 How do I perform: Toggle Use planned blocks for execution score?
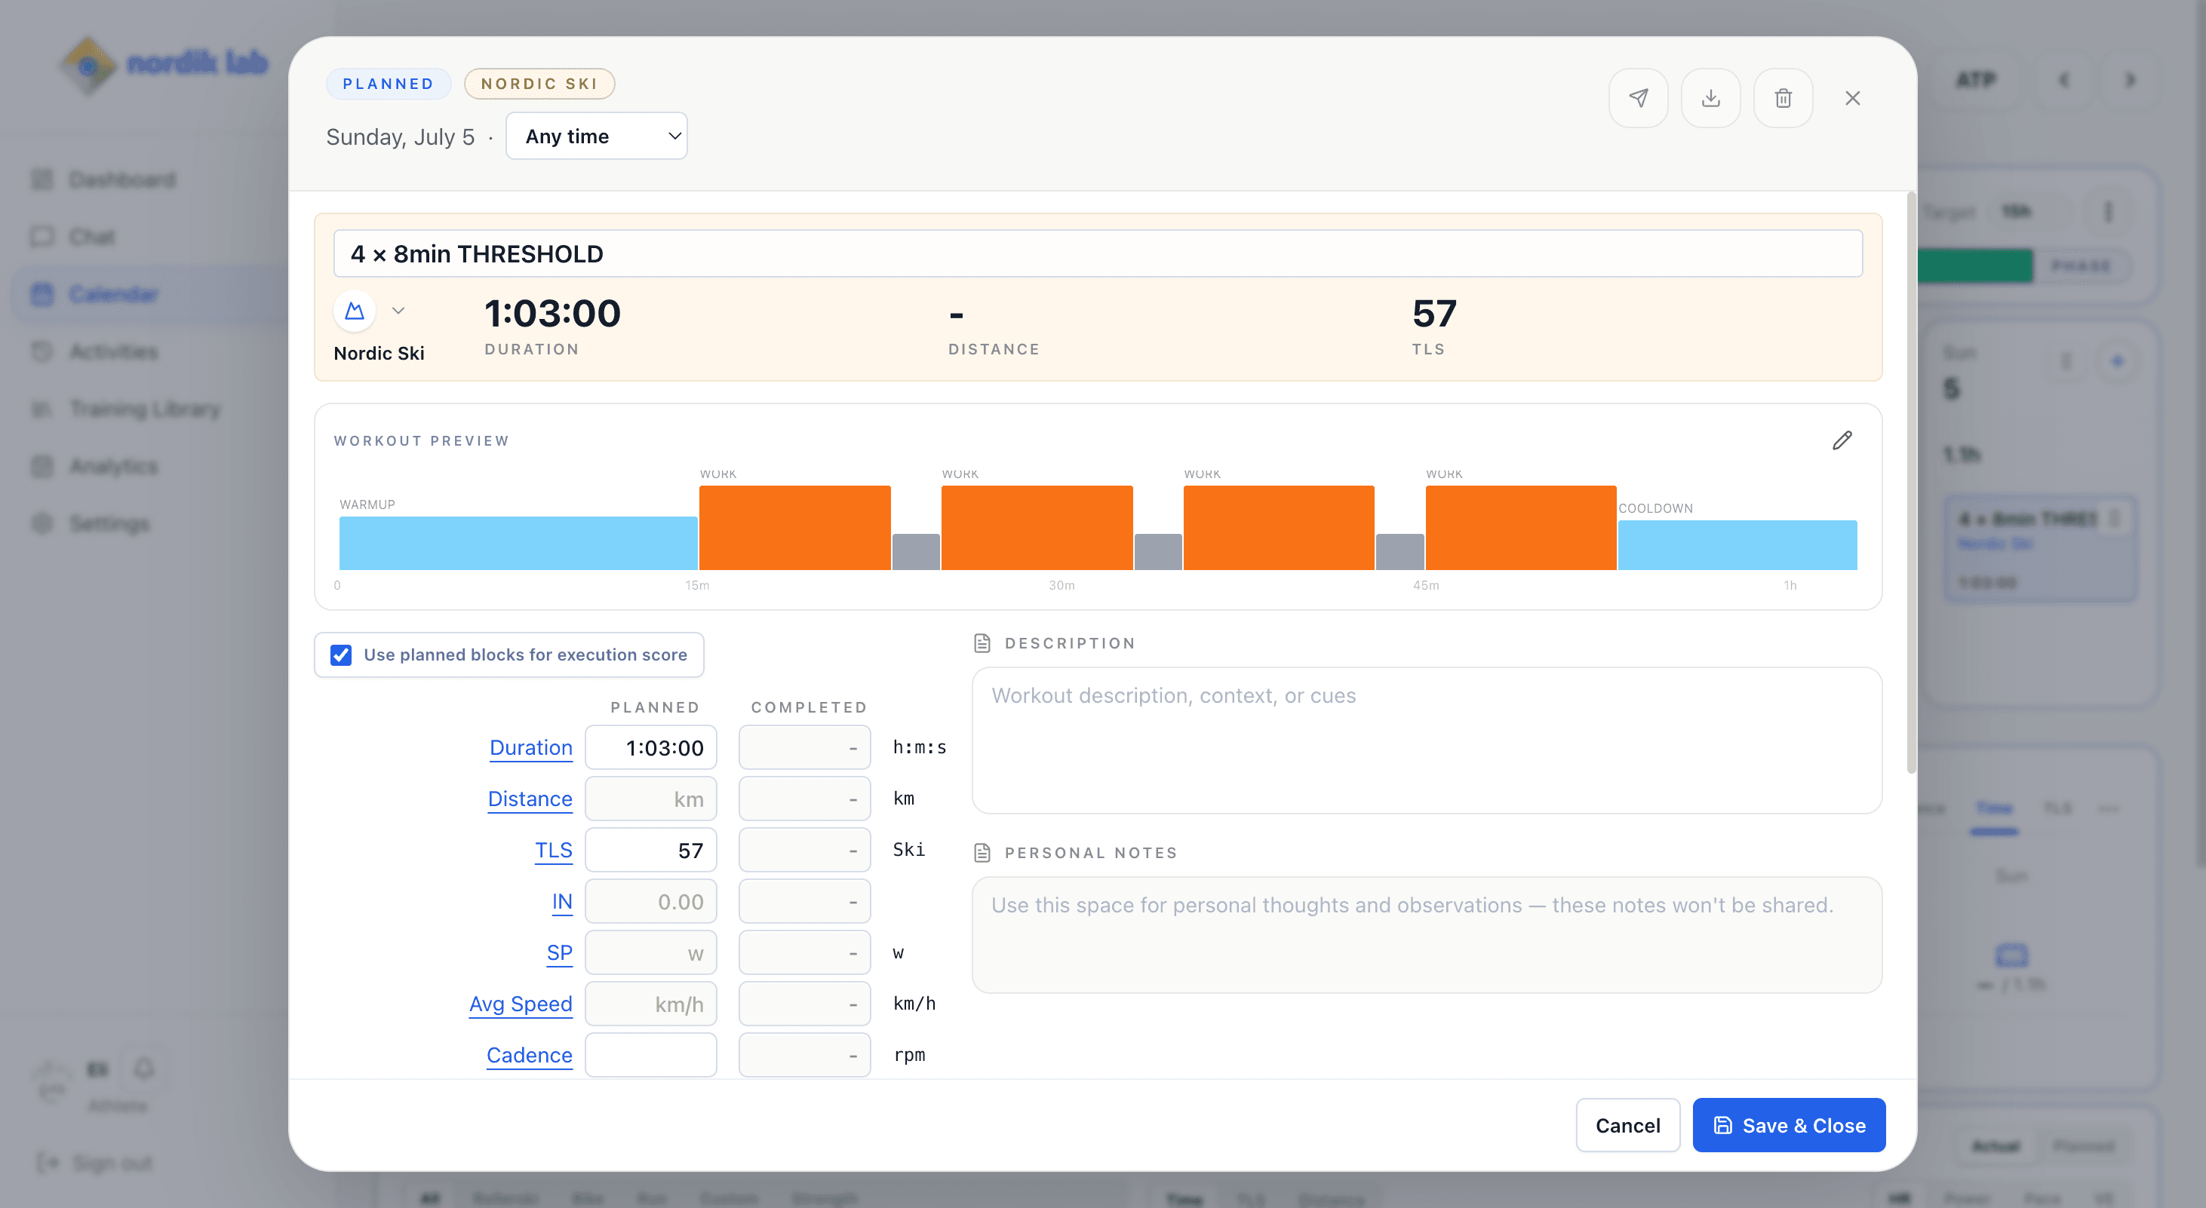tap(341, 655)
